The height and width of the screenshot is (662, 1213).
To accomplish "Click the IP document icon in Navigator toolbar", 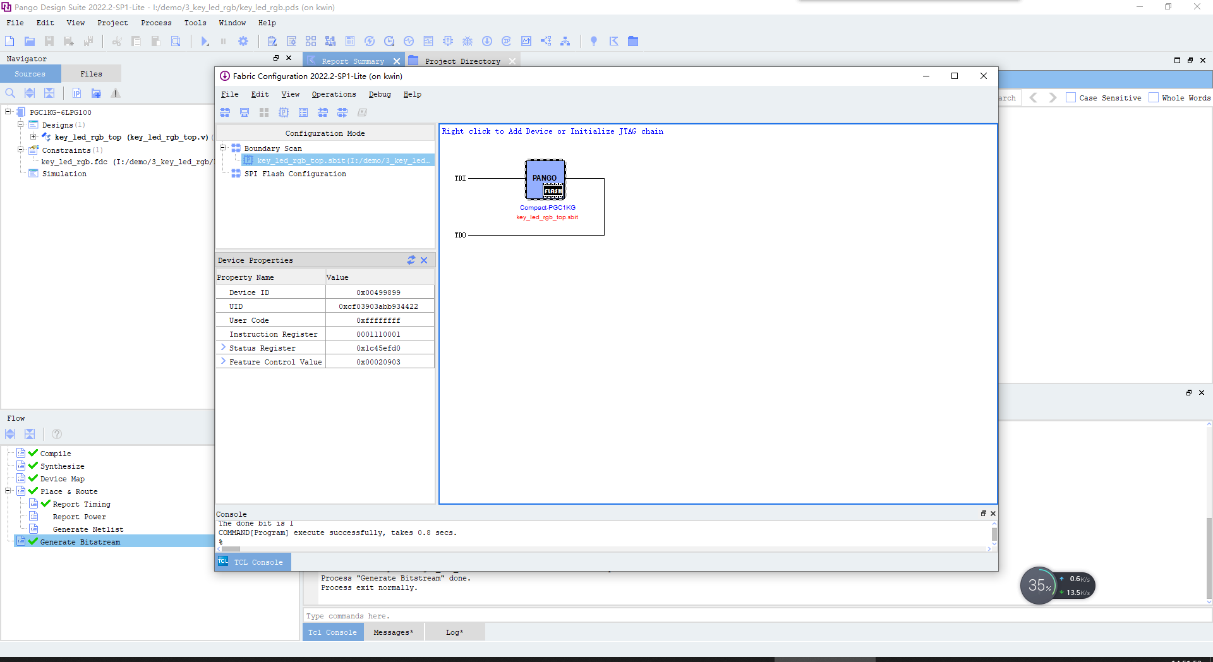I will [76, 93].
